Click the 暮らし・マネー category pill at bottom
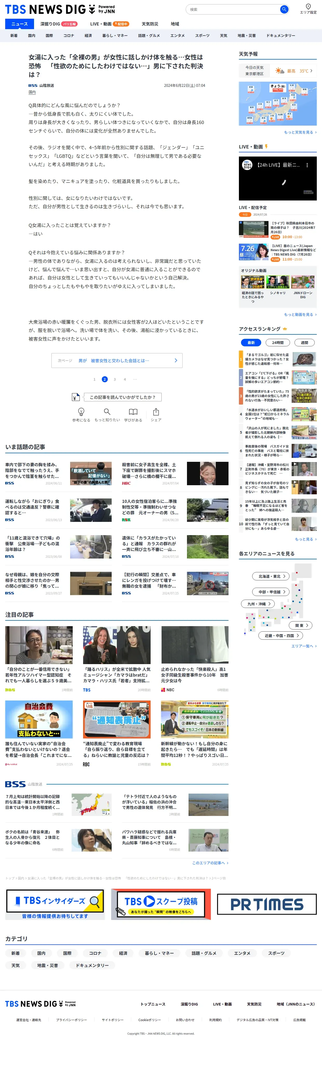The height and width of the screenshot is (1070, 322). (159, 953)
